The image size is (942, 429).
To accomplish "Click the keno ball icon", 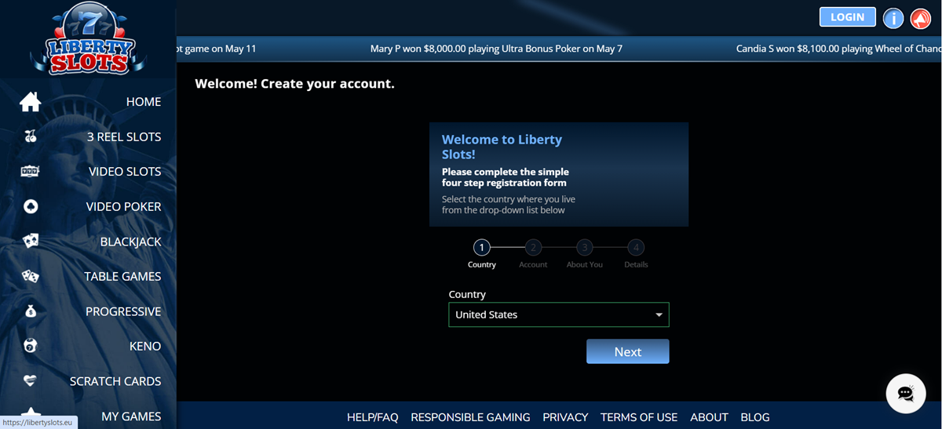I will click(30, 346).
